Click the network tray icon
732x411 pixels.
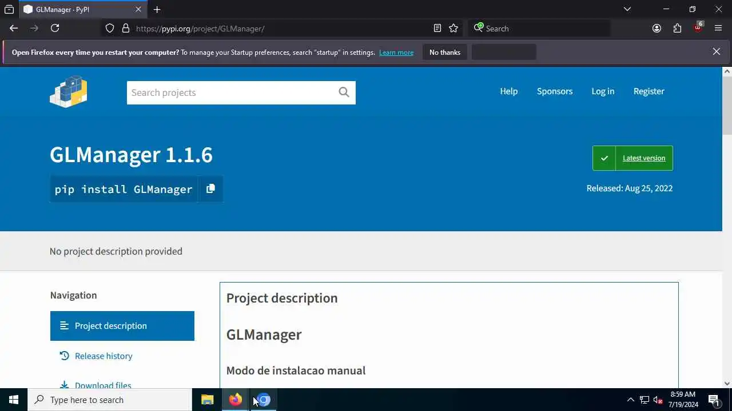point(644,400)
